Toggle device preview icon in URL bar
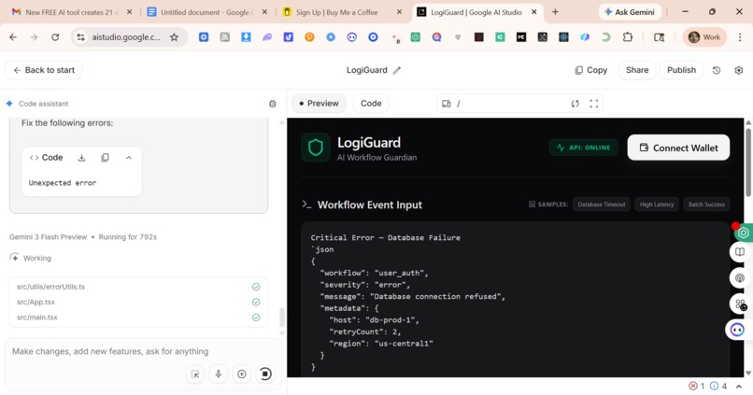 447,104
